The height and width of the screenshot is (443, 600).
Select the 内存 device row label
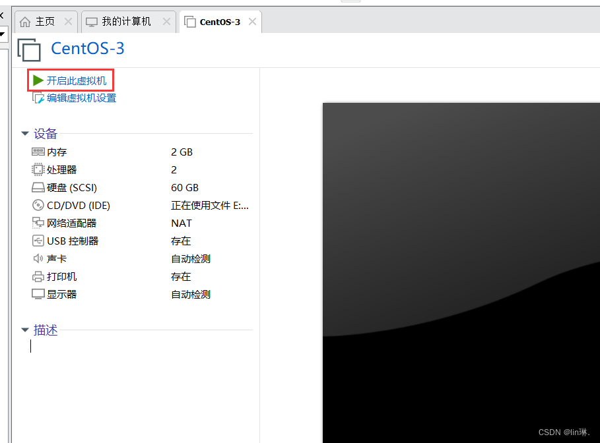tap(57, 152)
